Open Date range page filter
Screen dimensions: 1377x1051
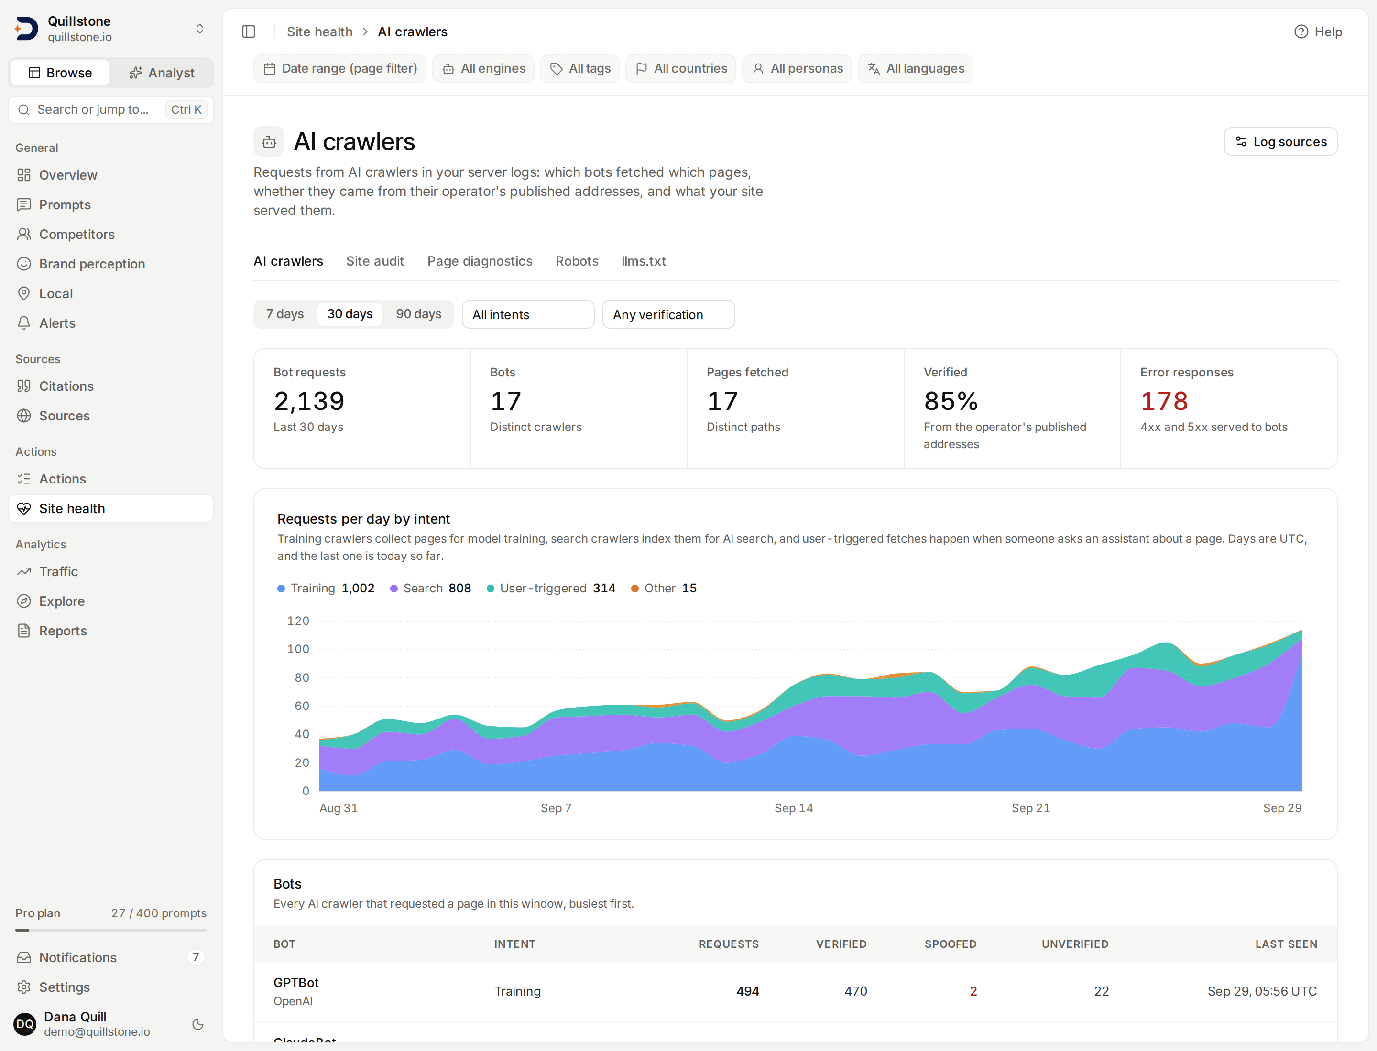point(340,69)
